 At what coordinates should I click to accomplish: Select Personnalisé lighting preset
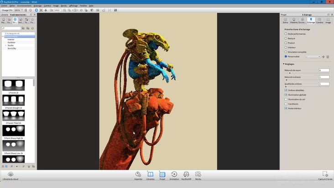click(x=286, y=57)
